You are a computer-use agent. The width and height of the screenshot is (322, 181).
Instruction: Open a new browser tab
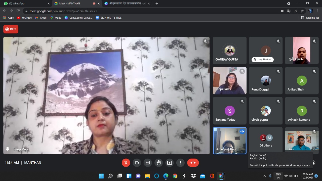(157, 4)
